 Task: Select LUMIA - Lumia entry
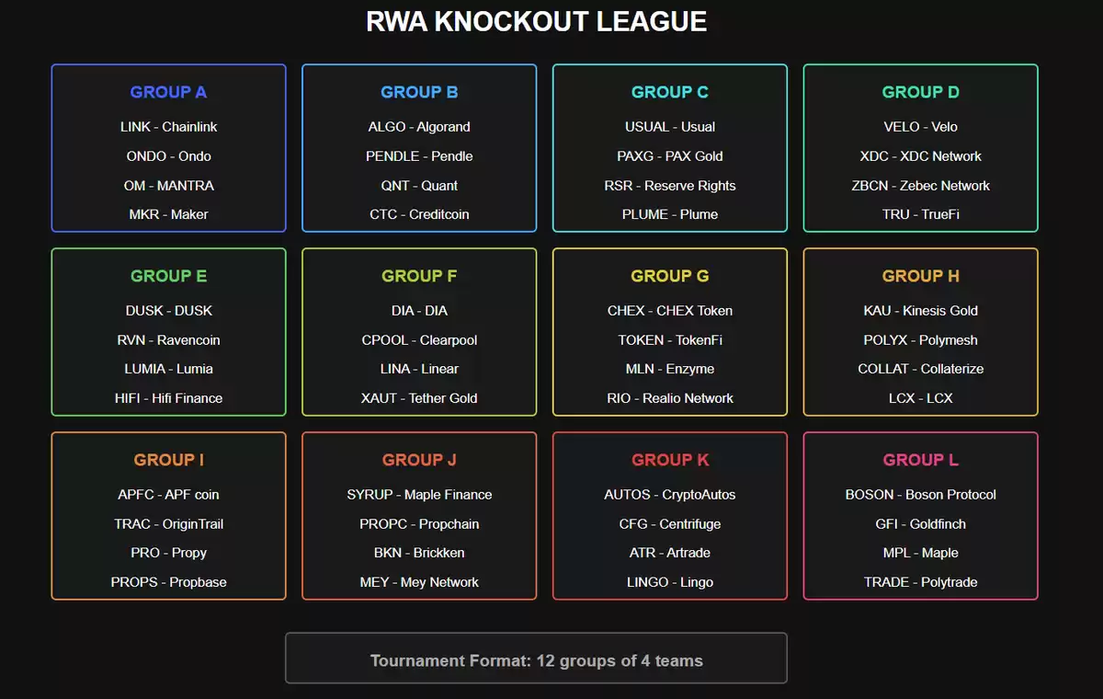pos(168,369)
